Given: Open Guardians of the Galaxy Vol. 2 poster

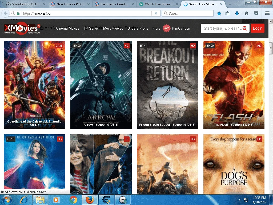Looking at the screenshot, I should (34, 85).
